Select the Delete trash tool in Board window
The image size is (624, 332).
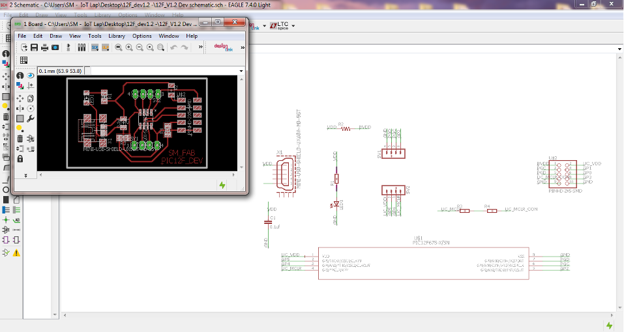click(x=20, y=139)
